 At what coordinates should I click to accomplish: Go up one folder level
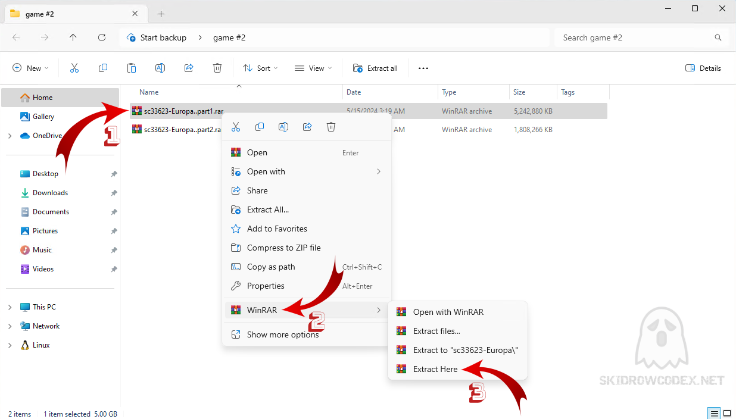click(73, 37)
